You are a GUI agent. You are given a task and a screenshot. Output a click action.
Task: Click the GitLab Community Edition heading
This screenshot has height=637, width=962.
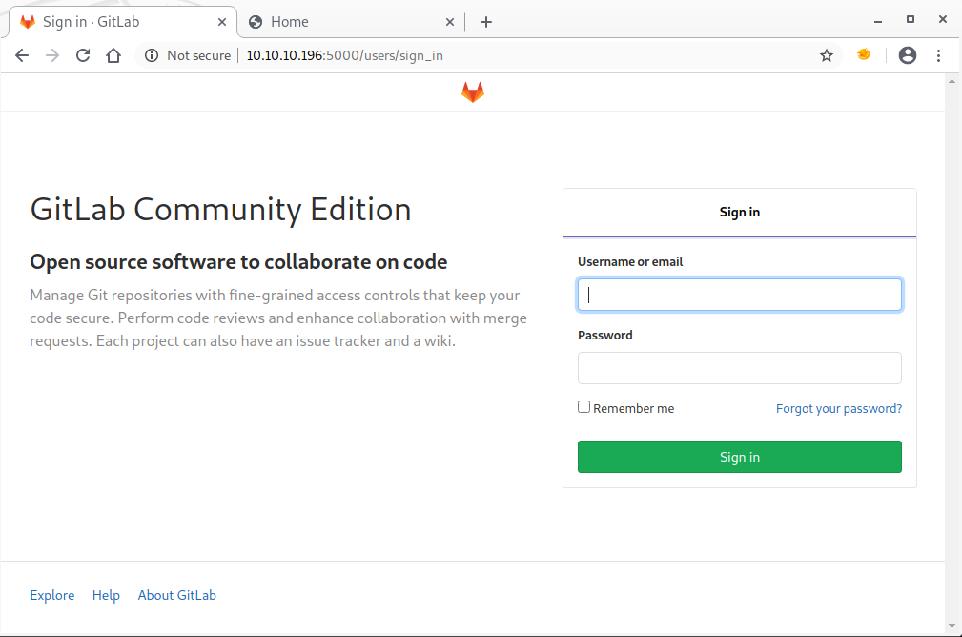(220, 210)
